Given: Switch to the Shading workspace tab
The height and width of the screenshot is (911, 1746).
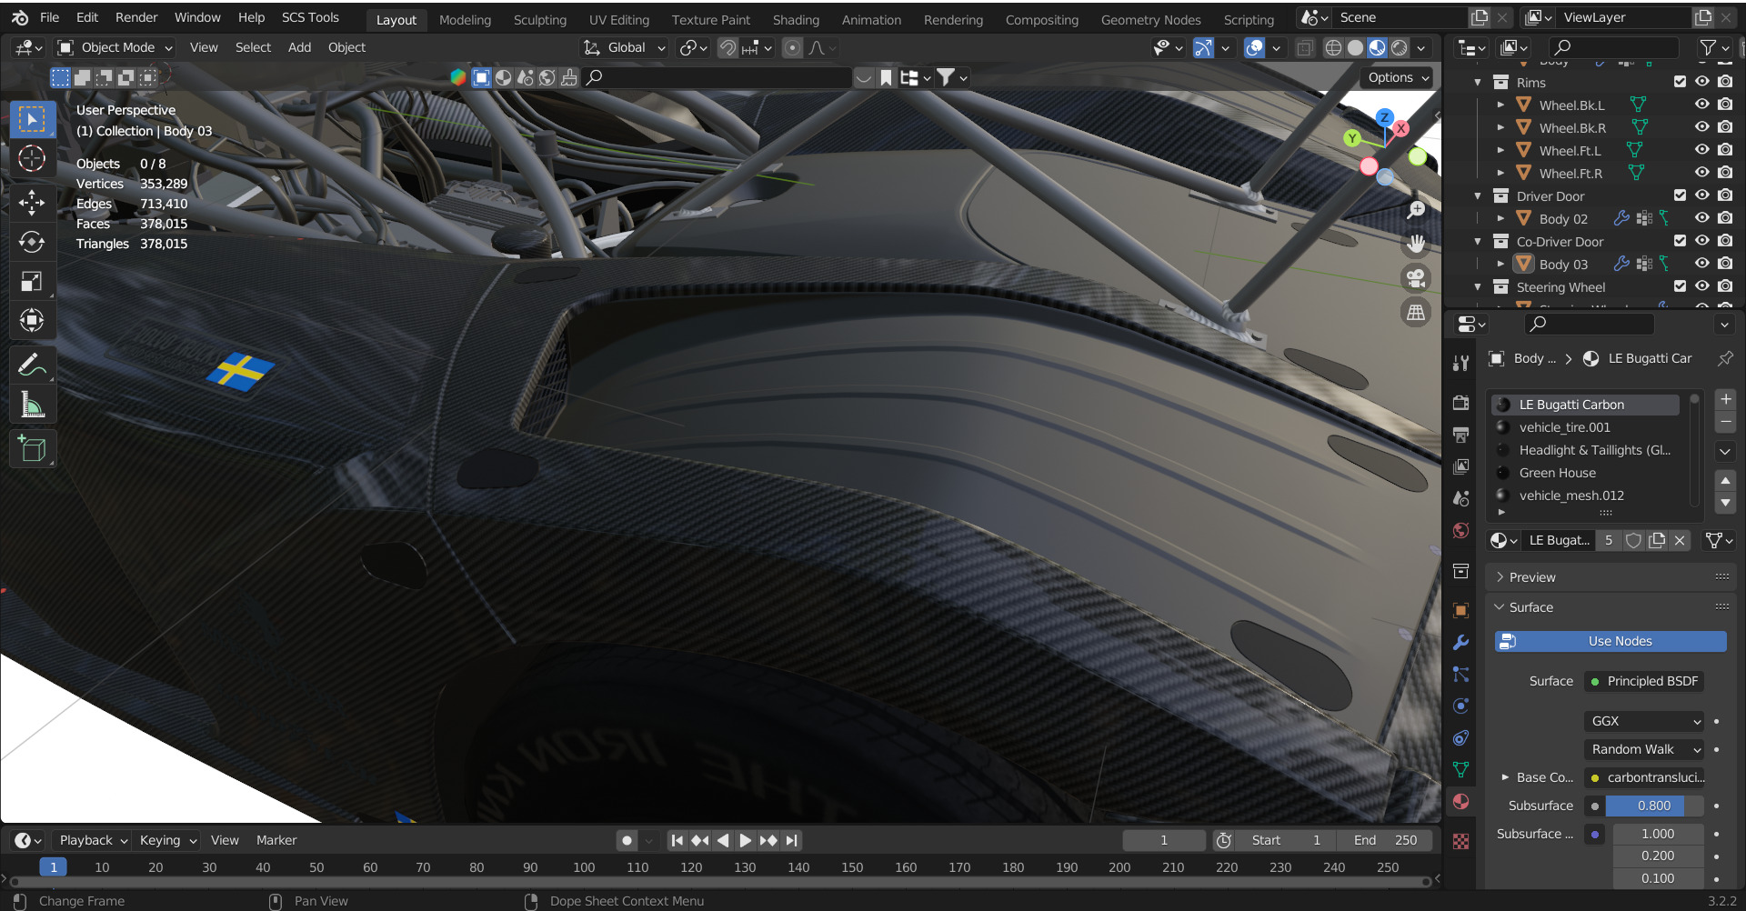Looking at the screenshot, I should [x=796, y=19].
